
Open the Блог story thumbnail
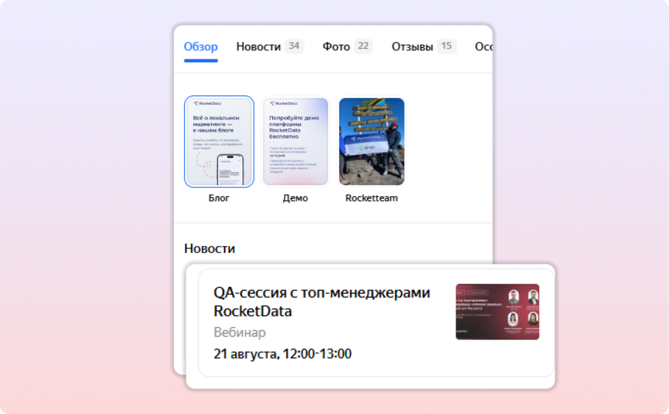tap(219, 142)
